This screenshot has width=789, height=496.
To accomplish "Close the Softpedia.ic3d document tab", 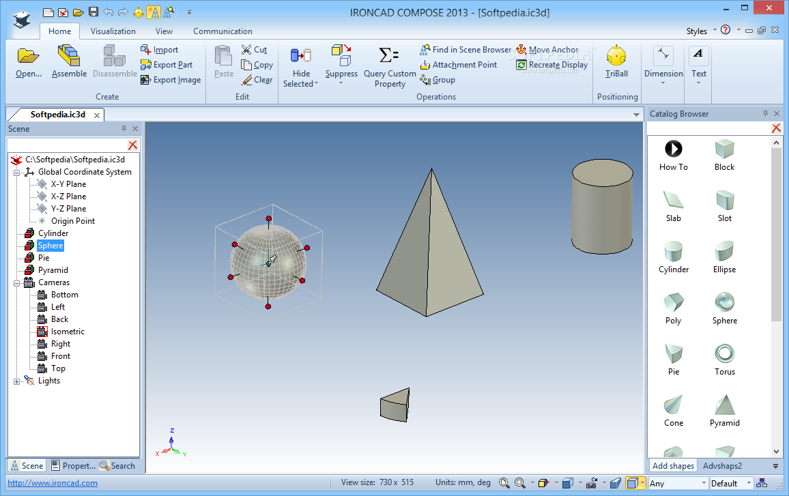I will coord(97,115).
